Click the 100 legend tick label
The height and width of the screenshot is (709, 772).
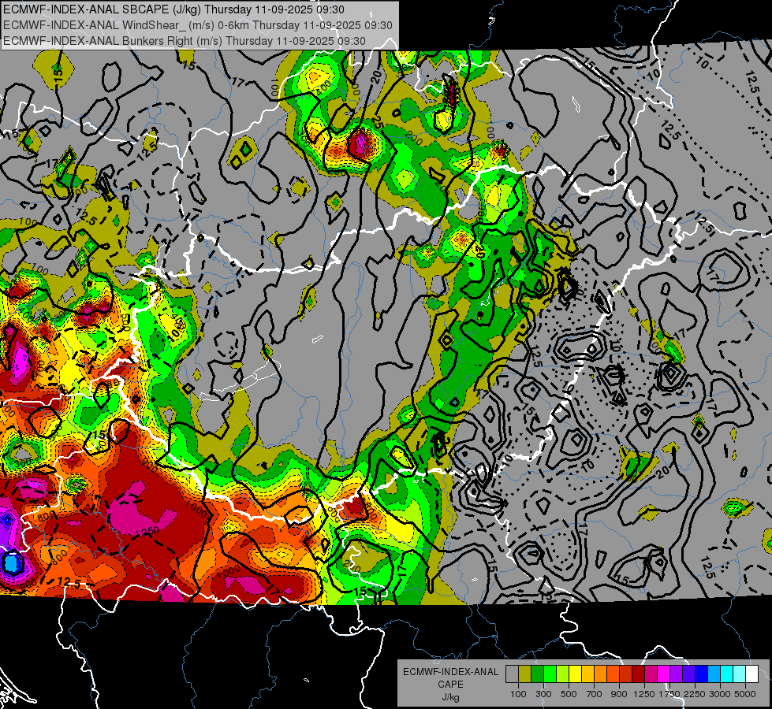point(518,694)
